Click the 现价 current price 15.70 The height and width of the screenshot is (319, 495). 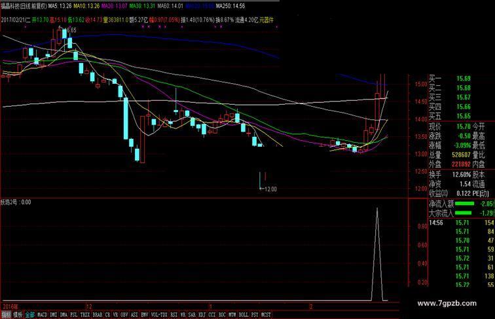point(464,126)
